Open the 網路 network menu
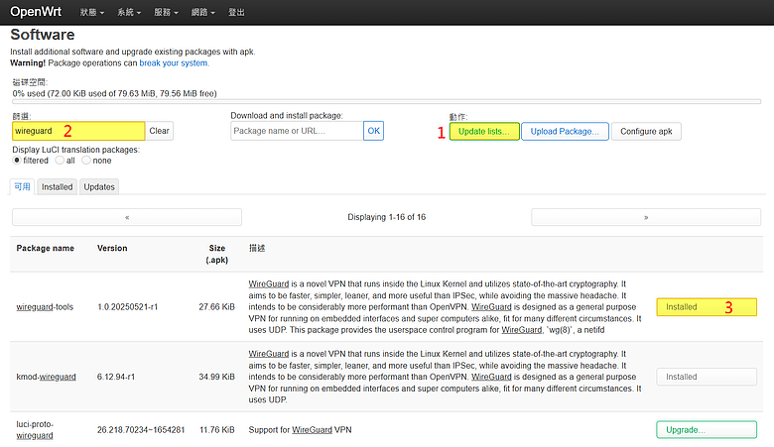The width and height of the screenshot is (774, 447). (x=202, y=12)
